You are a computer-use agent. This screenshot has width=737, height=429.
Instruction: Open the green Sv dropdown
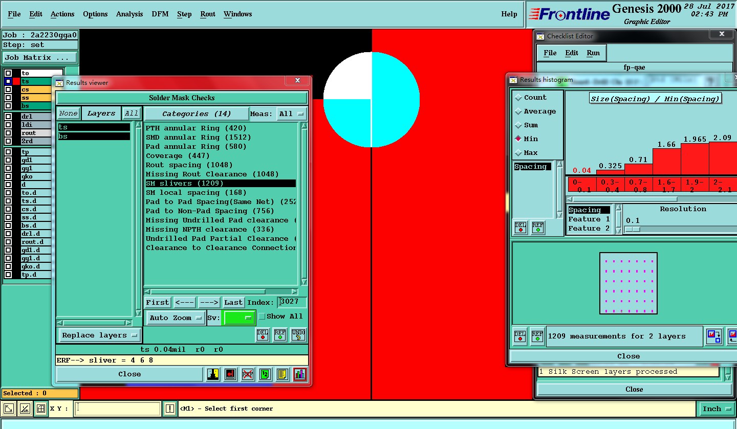coord(240,318)
